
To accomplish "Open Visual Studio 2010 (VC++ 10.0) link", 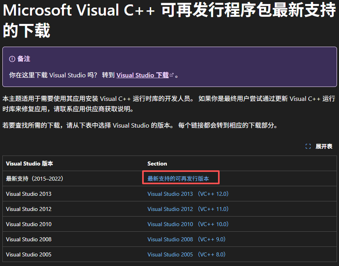I will click(x=188, y=224).
